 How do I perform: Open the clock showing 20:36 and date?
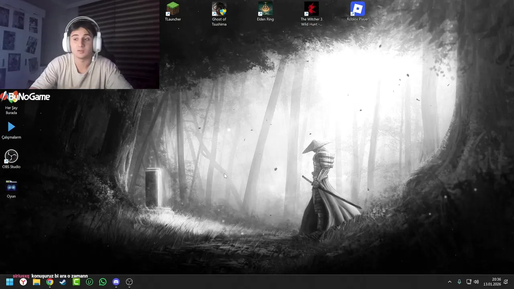click(492, 282)
